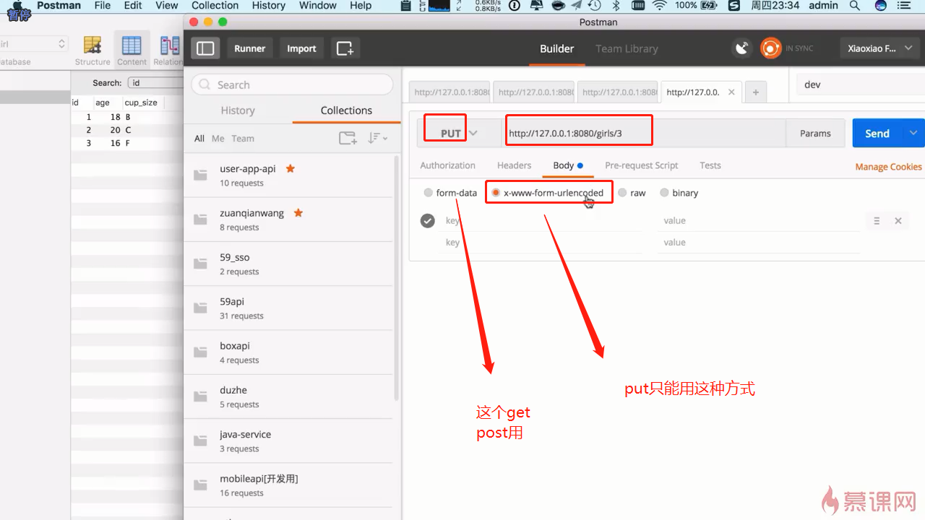
Task: Click the star next to zuanqianwang
Action: tap(298, 213)
